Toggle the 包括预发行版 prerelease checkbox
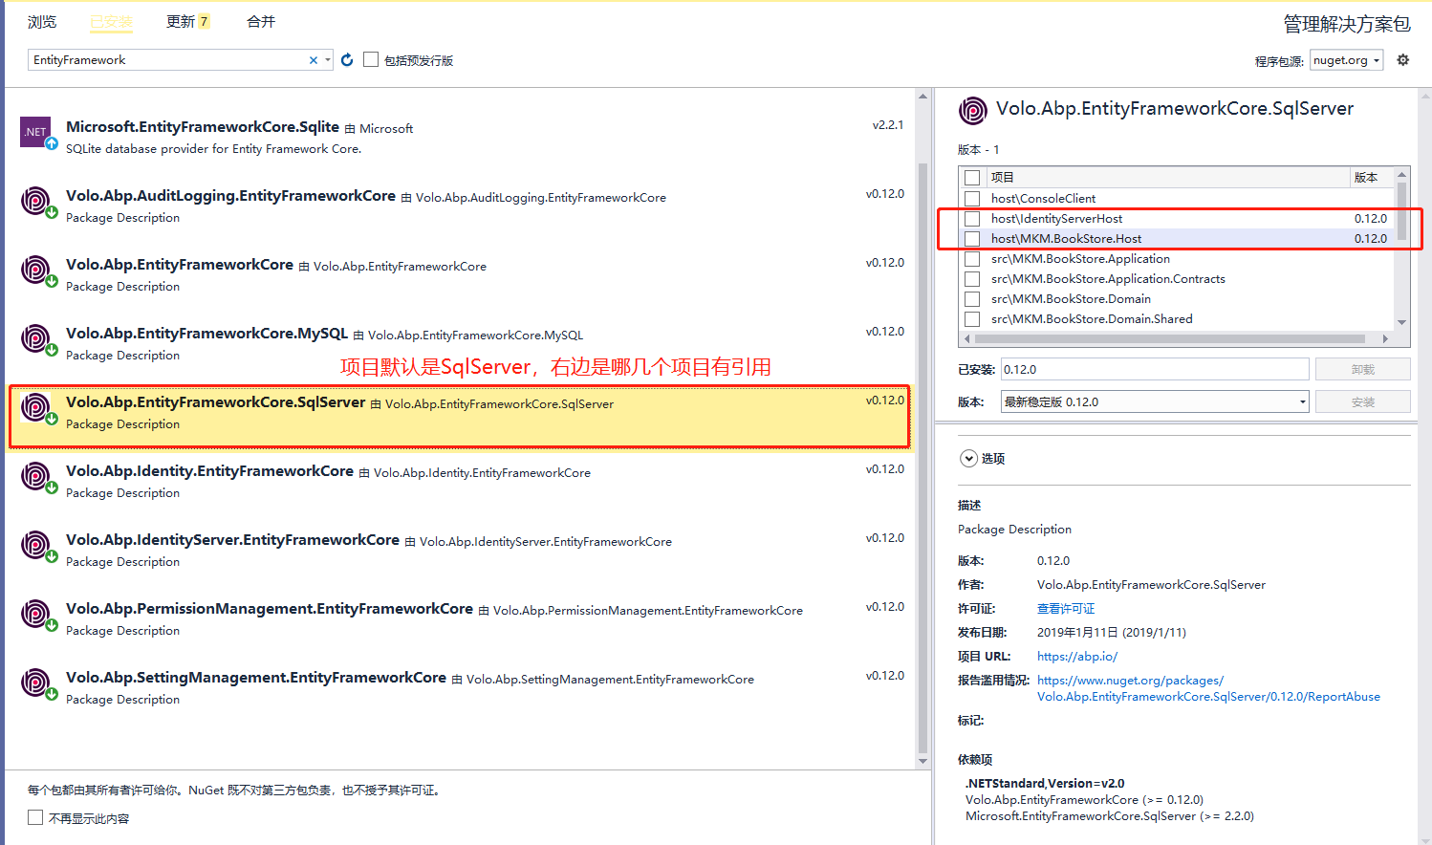The height and width of the screenshot is (845, 1432). click(371, 59)
